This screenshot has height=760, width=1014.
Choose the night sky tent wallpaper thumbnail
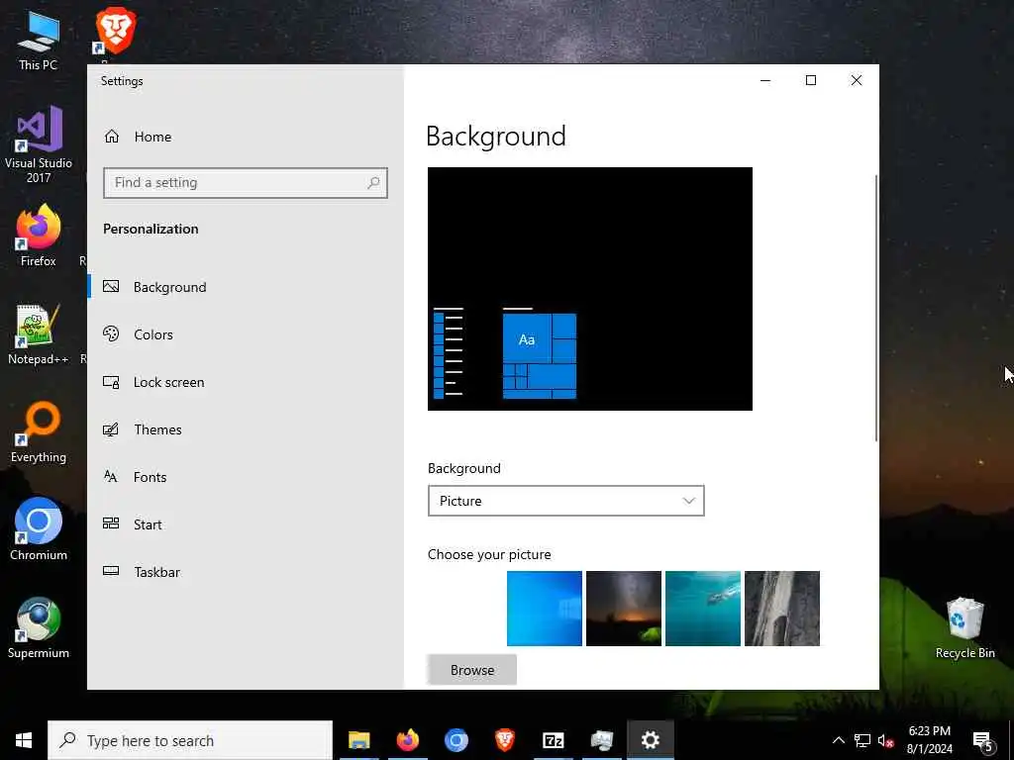tap(624, 609)
